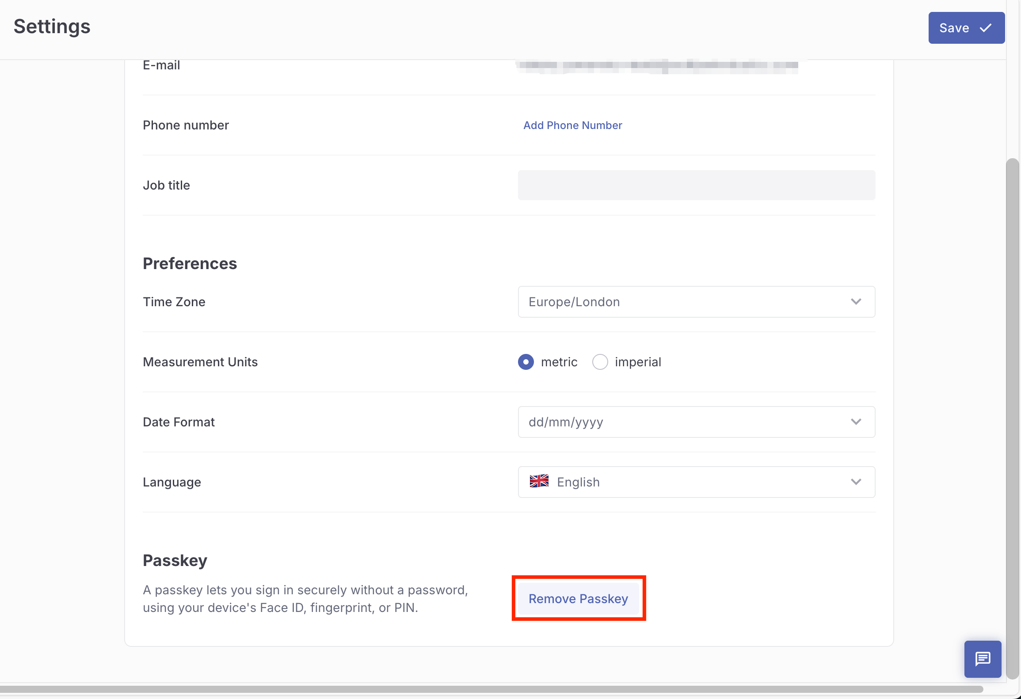Screen dimensions: 1021x699
Task: Select the imperial radio button
Action: click(x=600, y=362)
